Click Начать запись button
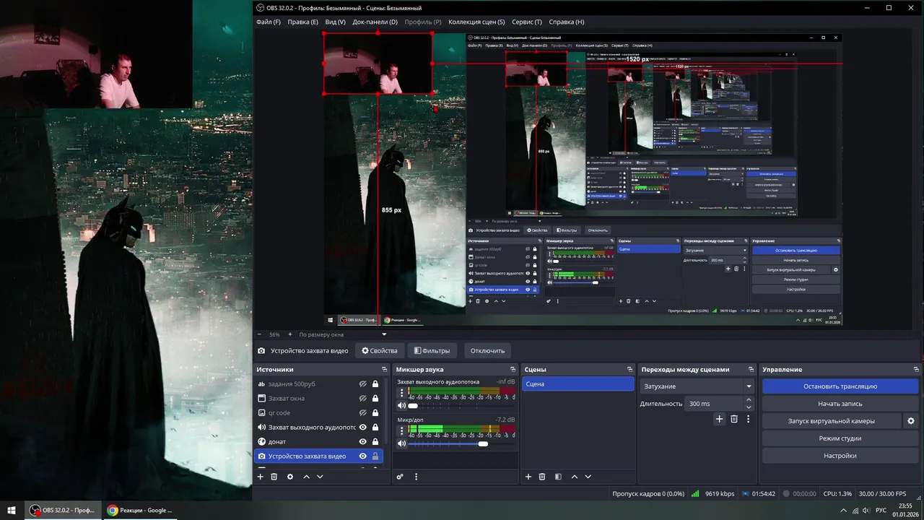 [x=840, y=404]
